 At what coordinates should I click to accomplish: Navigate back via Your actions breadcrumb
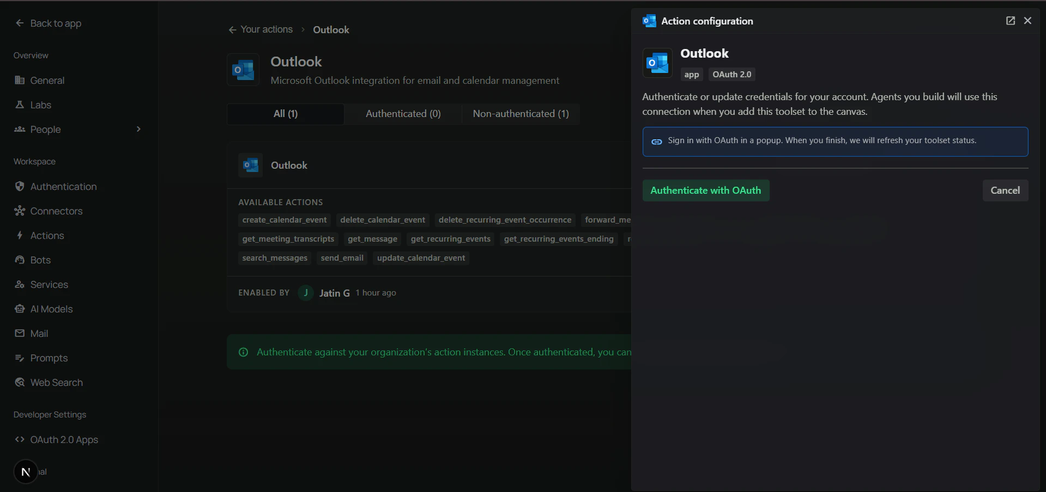tap(265, 29)
